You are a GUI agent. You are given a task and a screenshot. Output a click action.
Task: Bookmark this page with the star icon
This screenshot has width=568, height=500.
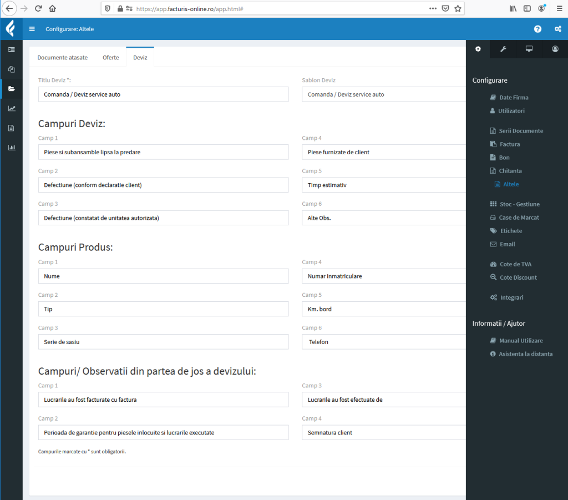click(x=458, y=8)
